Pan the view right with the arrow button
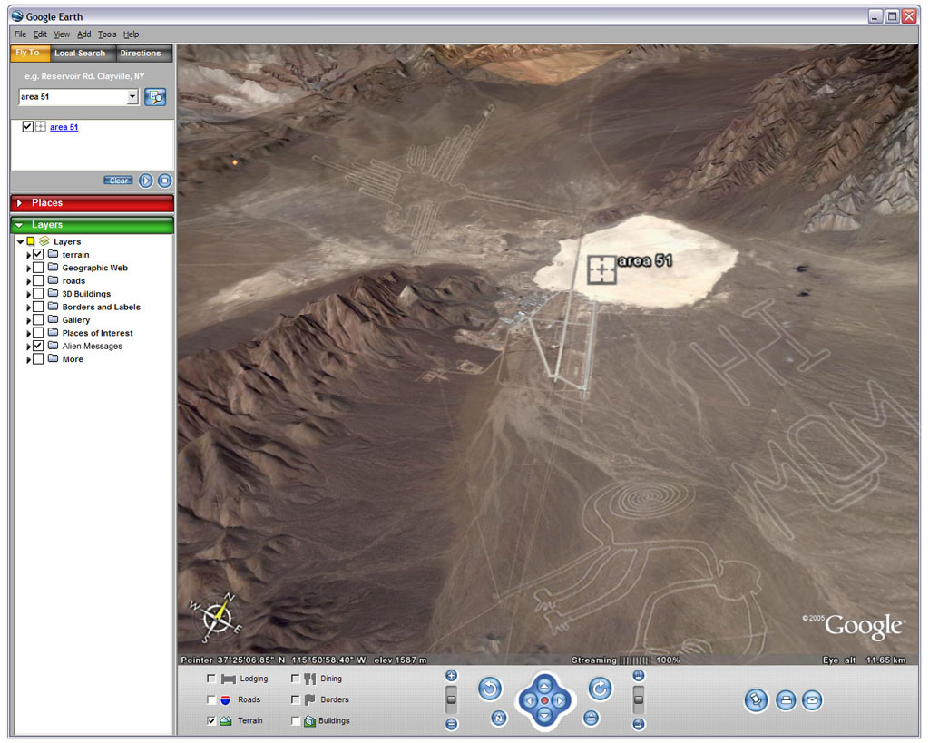 560,700
